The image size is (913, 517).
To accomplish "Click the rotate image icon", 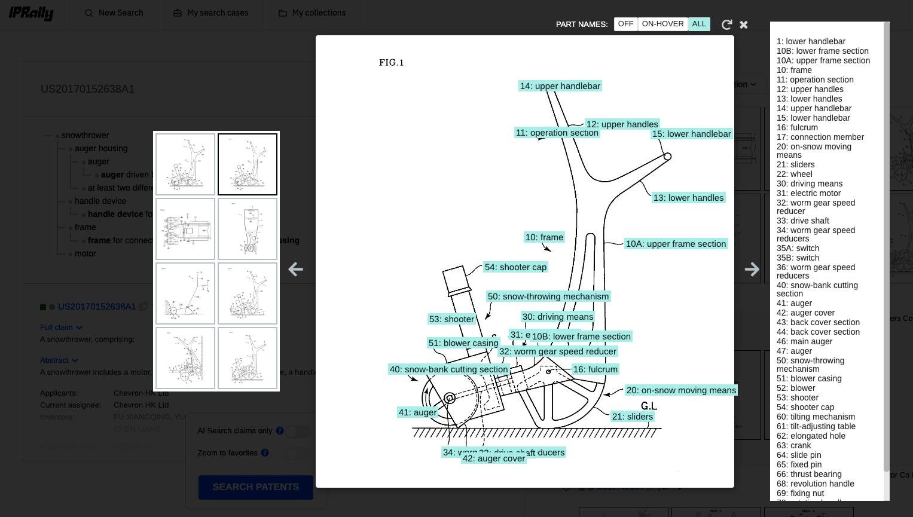I will click(726, 25).
